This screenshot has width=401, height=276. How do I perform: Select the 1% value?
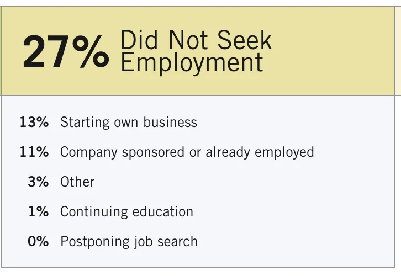tap(38, 211)
